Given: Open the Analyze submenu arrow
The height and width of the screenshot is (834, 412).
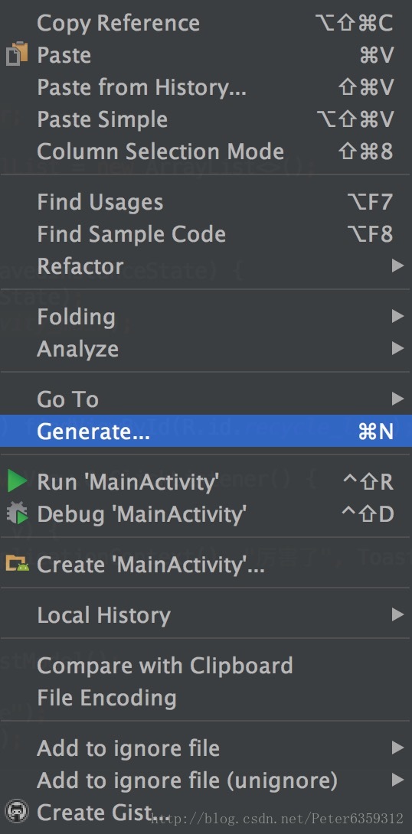Looking at the screenshot, I should pyautogui.click(x=397, y=348).
